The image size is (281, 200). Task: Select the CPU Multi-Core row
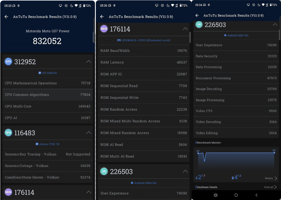(x=48, y=106)
